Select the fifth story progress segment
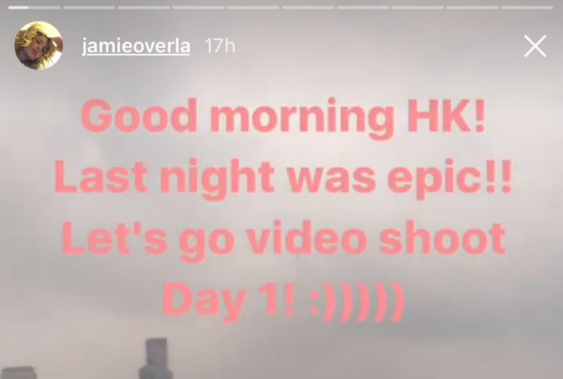 point(253,8)
